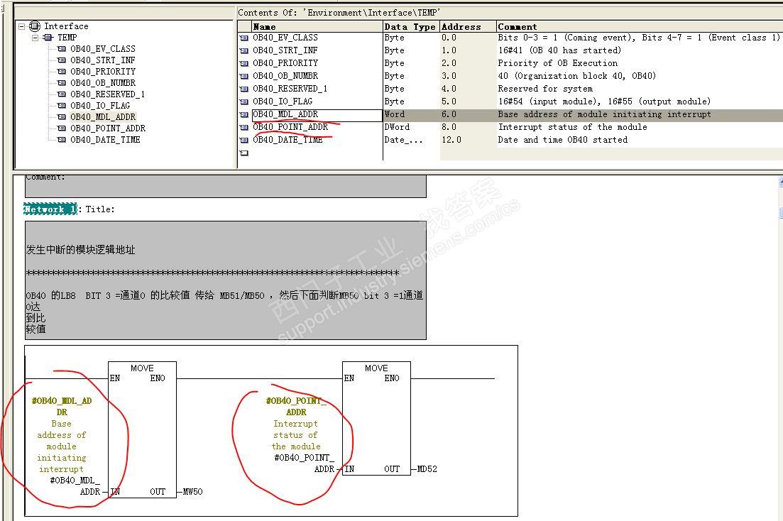The height and width of the screenshot is (521, 783).
Task: Select OB40_IO_FLAG name cell in table
Action: [317, 102]
